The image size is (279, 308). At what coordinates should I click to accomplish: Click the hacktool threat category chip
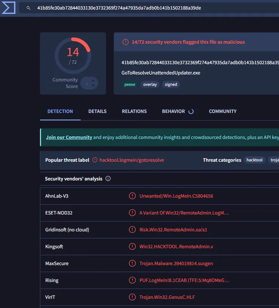254,160
